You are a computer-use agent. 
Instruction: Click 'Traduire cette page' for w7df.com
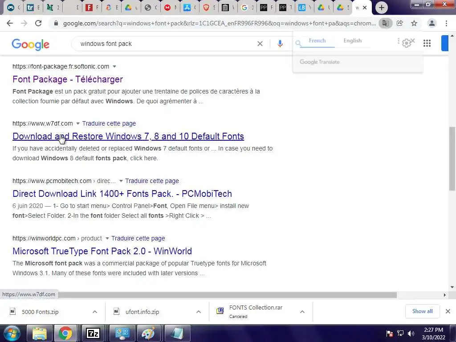click(109, 124)
